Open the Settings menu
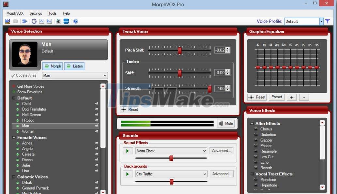 [36, 13]
